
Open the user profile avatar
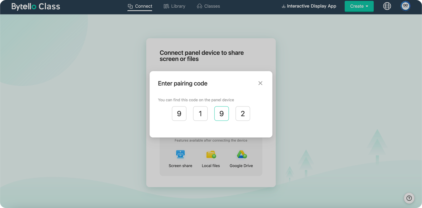(x=405, y=6)
